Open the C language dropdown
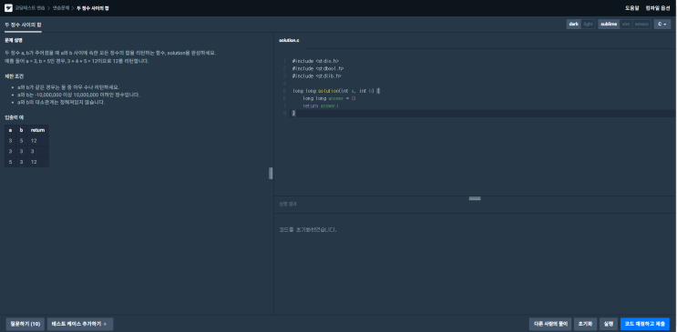Screen dimensions: 677x332 point(662,25)
